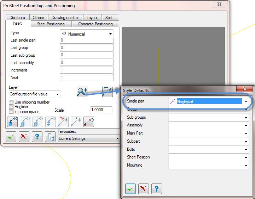Expand the Single part style dropdown arrow
255x199 pixels.
[x=246, y=101]
